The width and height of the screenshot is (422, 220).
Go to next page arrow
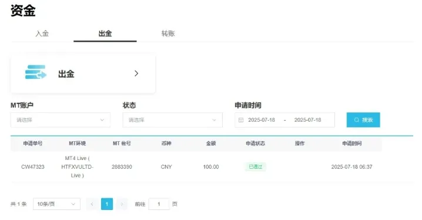pos(122,204)
